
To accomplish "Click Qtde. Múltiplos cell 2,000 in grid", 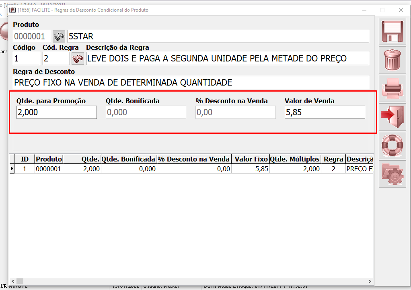I will 295,169.
